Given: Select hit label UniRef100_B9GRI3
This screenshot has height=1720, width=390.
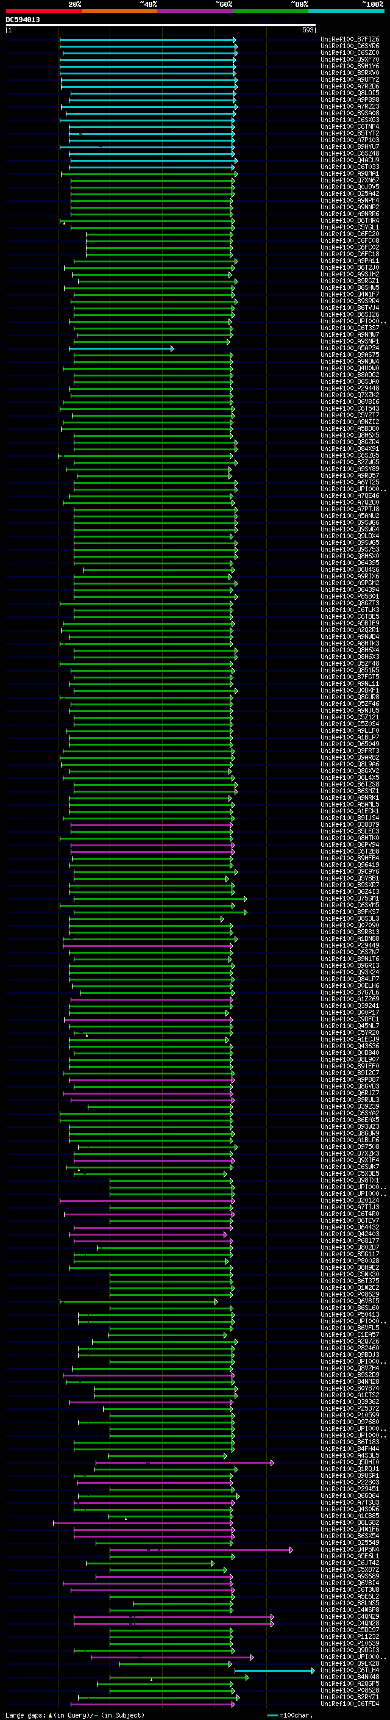Looking at the screenshot, I should 350,965.
